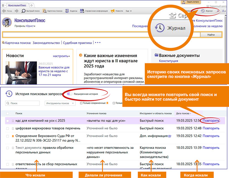Open the настроить dropdown in Новости
This screenshot has width=229, height=178.
61,56
